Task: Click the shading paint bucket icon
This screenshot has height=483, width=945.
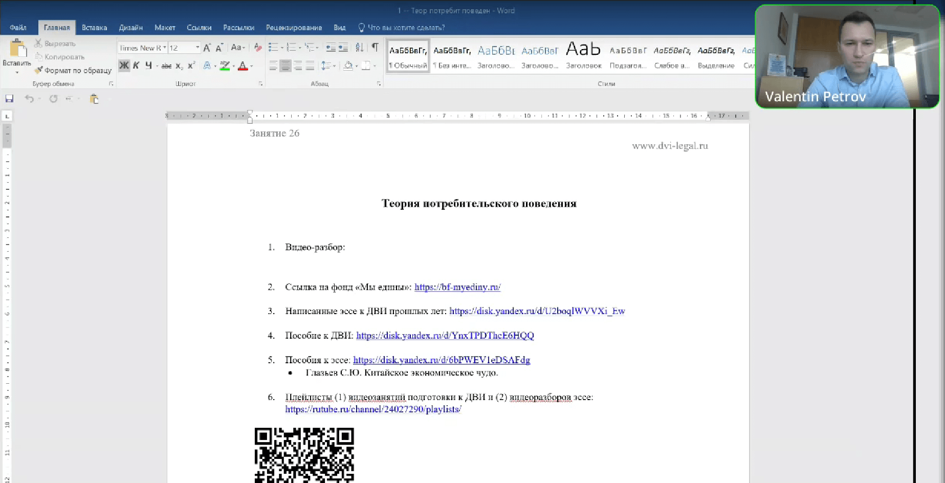Action: (x=348, y=65)
